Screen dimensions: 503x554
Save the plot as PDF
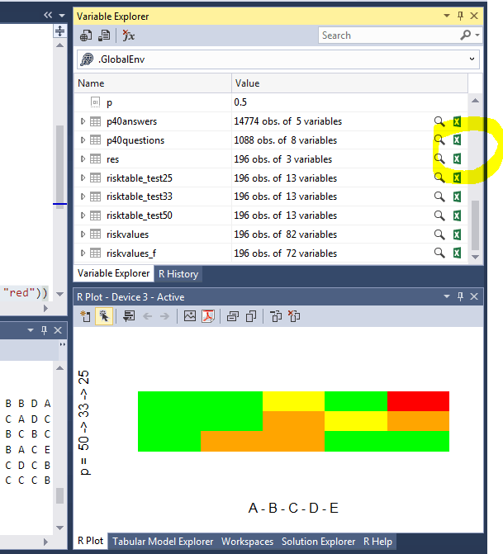tap(208, 316)
